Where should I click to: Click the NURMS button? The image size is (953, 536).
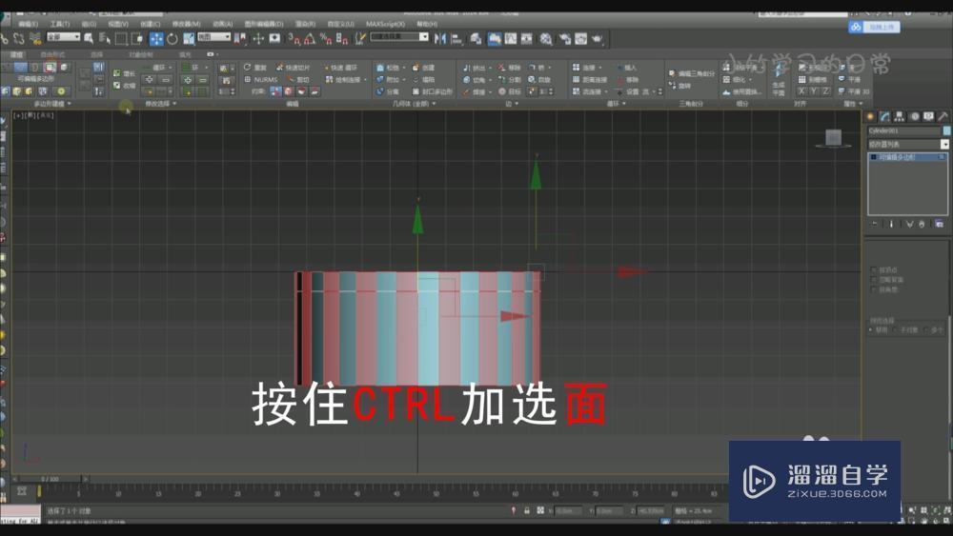(x=261, y=80)
